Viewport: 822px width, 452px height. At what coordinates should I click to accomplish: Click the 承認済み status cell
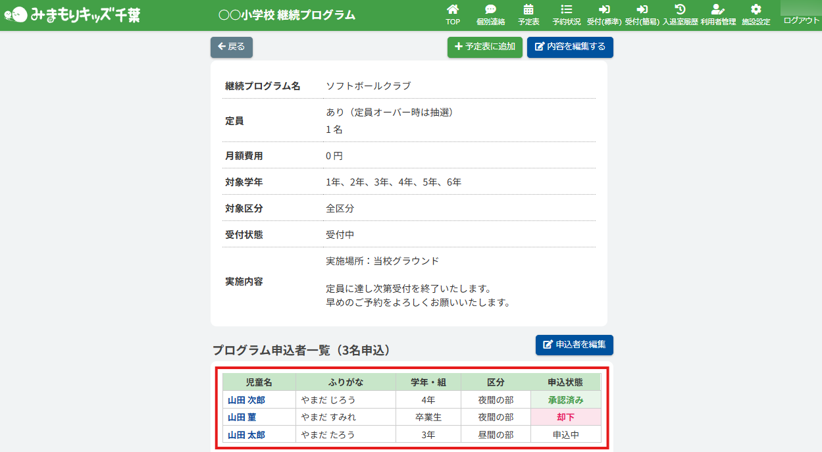point(565,400)
